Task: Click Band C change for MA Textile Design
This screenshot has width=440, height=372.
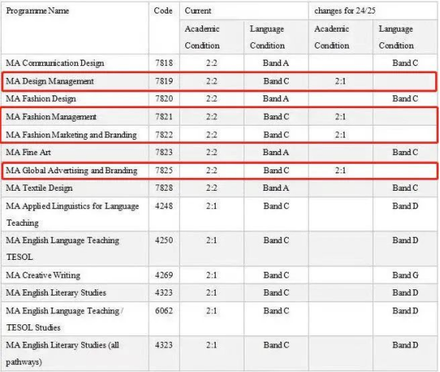Action: [405, 188]
